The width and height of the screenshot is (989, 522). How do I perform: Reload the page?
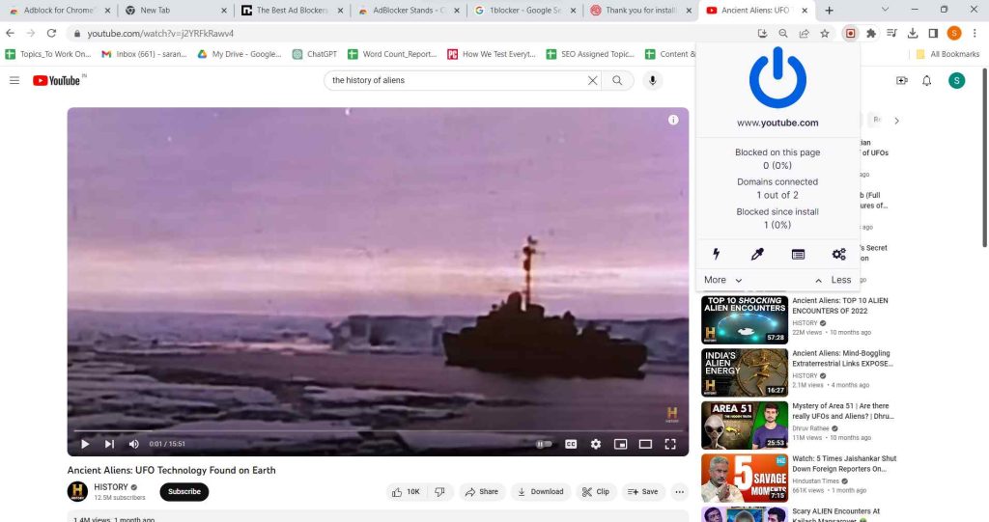pos(52,34)
